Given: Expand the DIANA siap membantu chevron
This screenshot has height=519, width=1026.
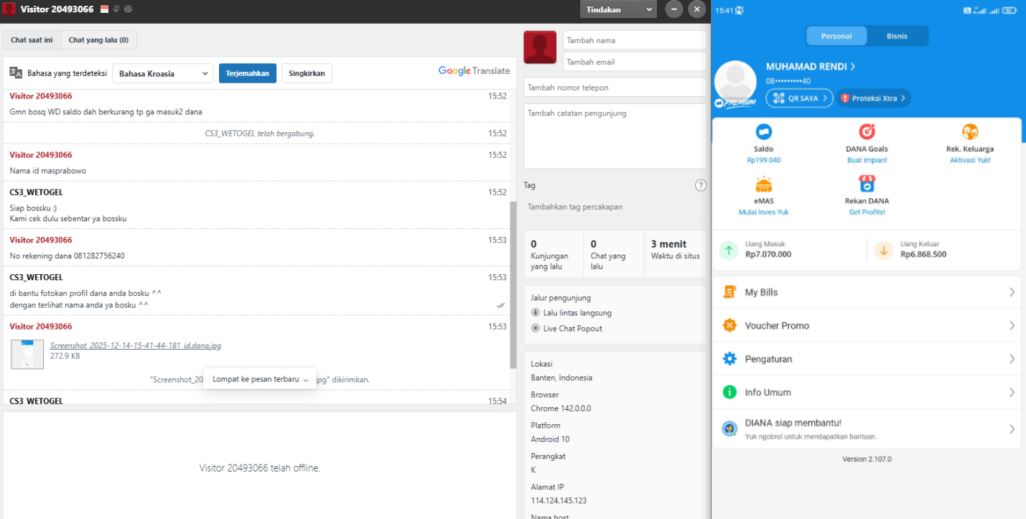Looking at the screenshot, I should pyautogui.click(x=1012, y=429).
